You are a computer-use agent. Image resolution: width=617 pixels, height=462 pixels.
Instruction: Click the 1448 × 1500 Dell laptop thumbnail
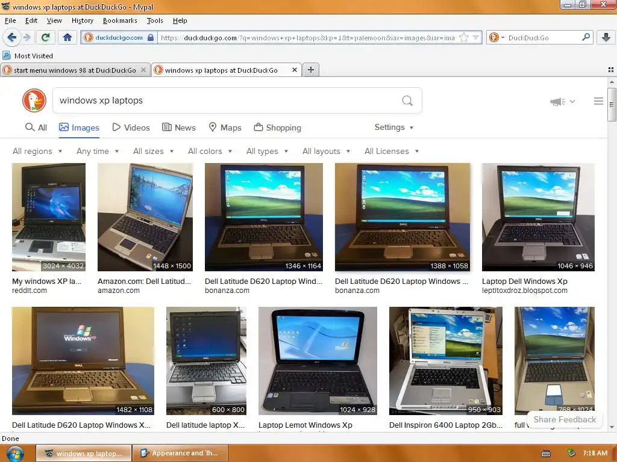point(145,217)
